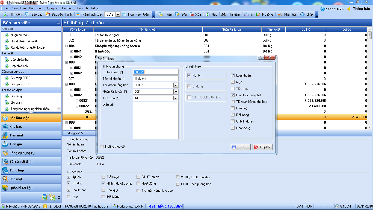Collapse account 00822 tree node
Viewport: 373px width, 210px height.
point(77,106)
